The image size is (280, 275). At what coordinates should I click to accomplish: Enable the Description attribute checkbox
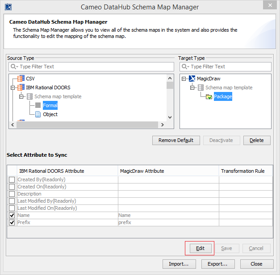click(12, 194)
